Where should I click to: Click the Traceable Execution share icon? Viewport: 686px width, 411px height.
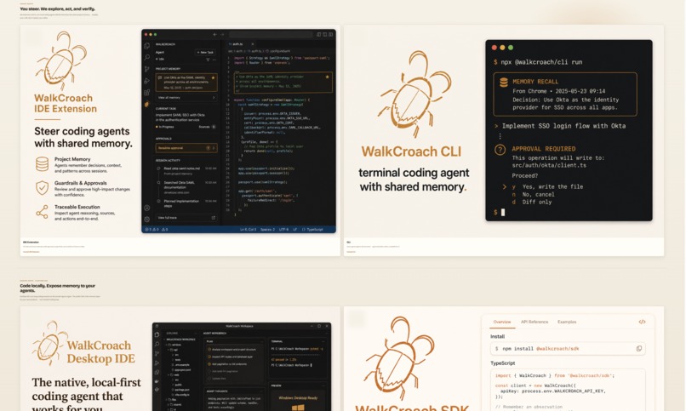42,212
